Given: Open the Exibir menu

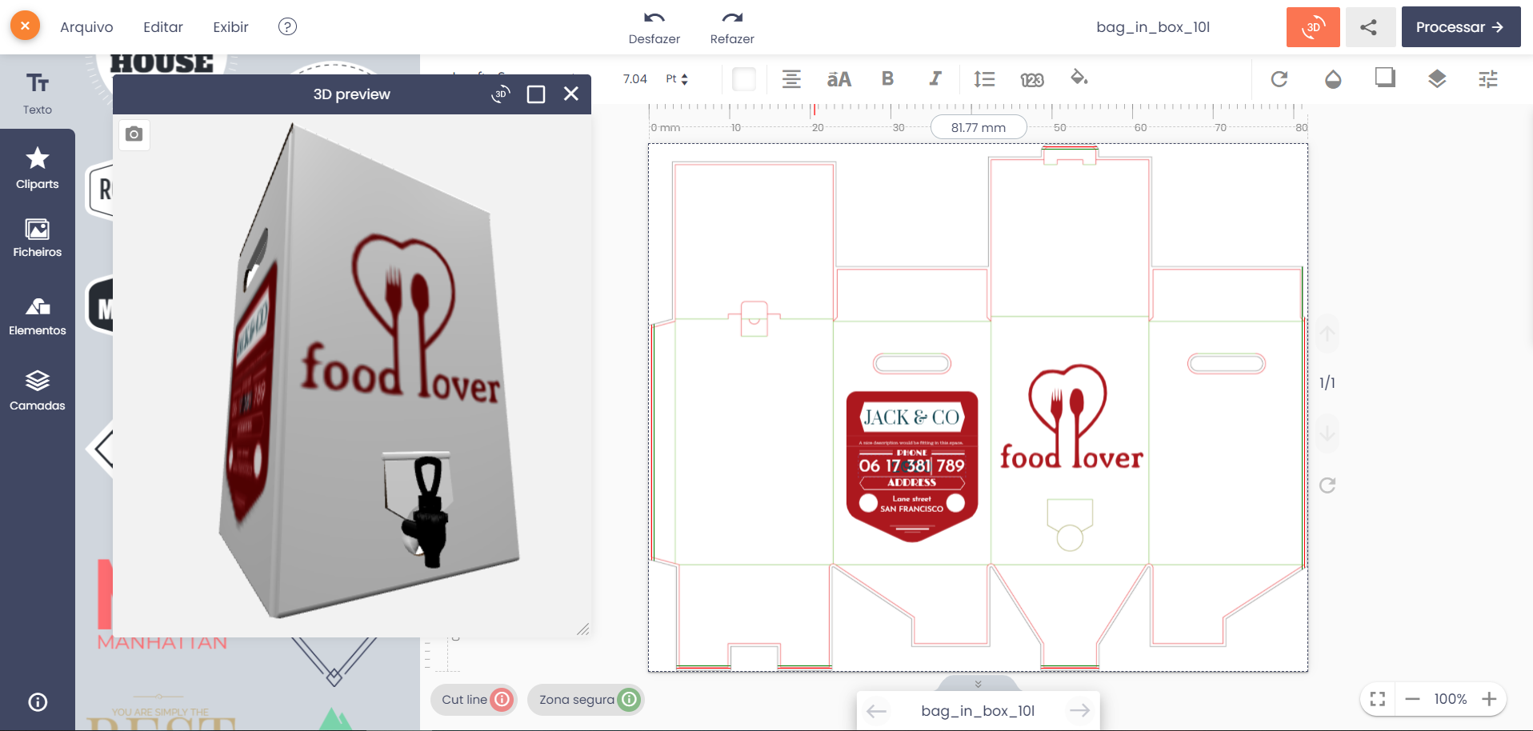Looking at the screenshot, I should point(230,27).
